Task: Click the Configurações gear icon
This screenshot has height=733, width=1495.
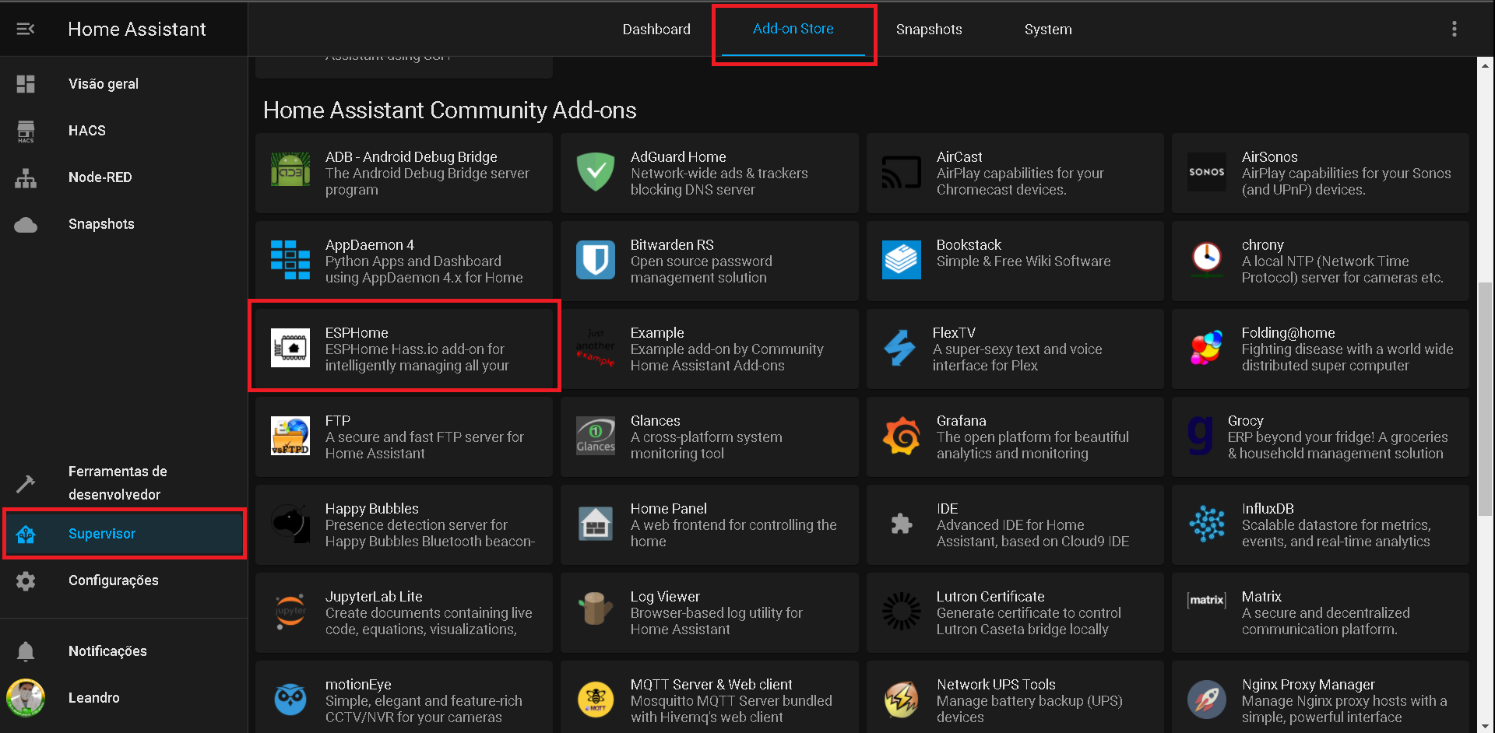Action: point(26,580)
